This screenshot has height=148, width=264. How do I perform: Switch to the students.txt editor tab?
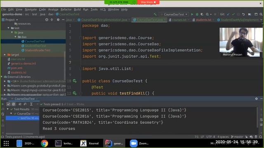click(203, 20)
